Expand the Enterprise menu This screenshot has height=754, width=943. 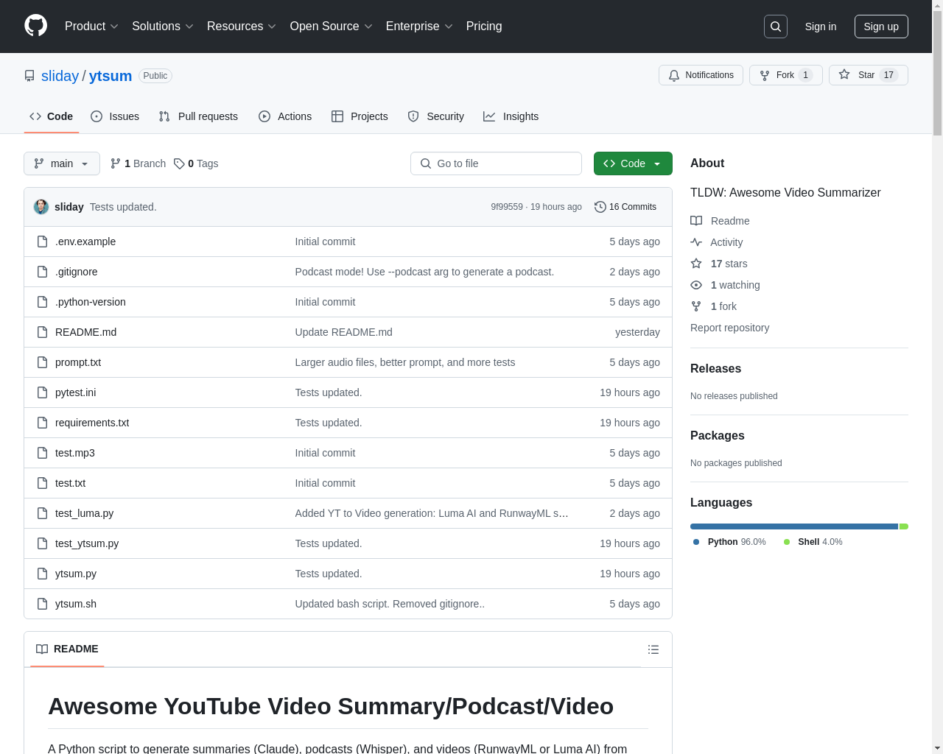[x=419, y=27]
